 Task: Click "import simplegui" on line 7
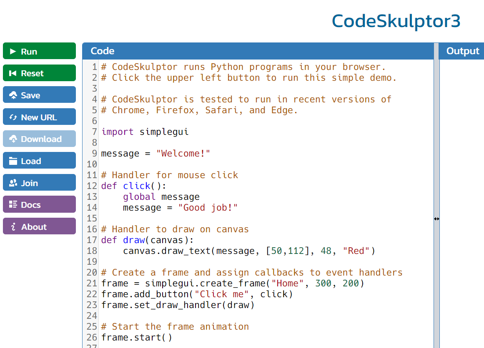[x=145, y=132]
